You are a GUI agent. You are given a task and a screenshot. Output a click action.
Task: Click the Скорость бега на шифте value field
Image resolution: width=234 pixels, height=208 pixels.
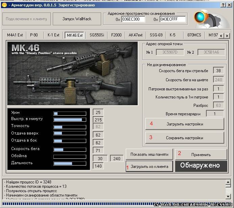pyautogui.click(x=218, y=80)
